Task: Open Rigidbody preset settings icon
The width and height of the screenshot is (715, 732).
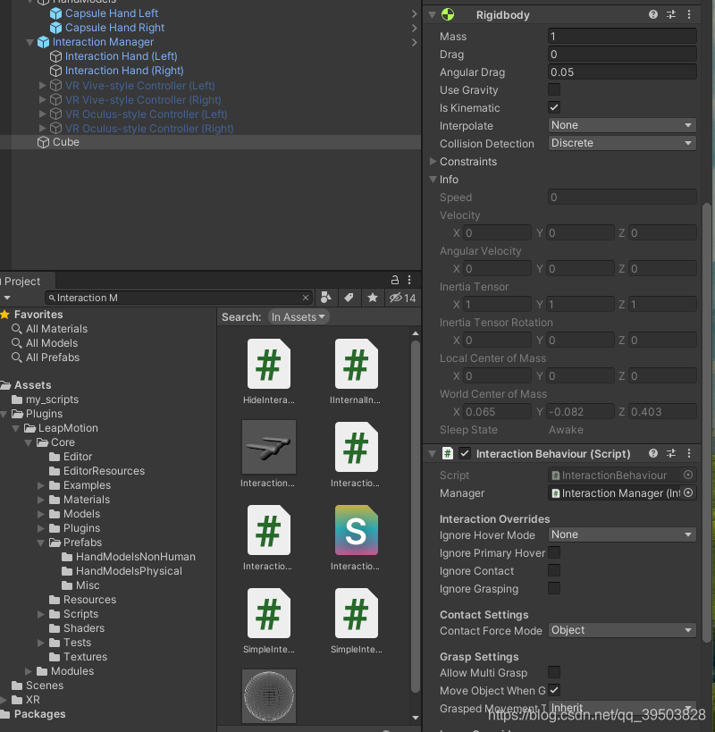Action: pos(671,14)
